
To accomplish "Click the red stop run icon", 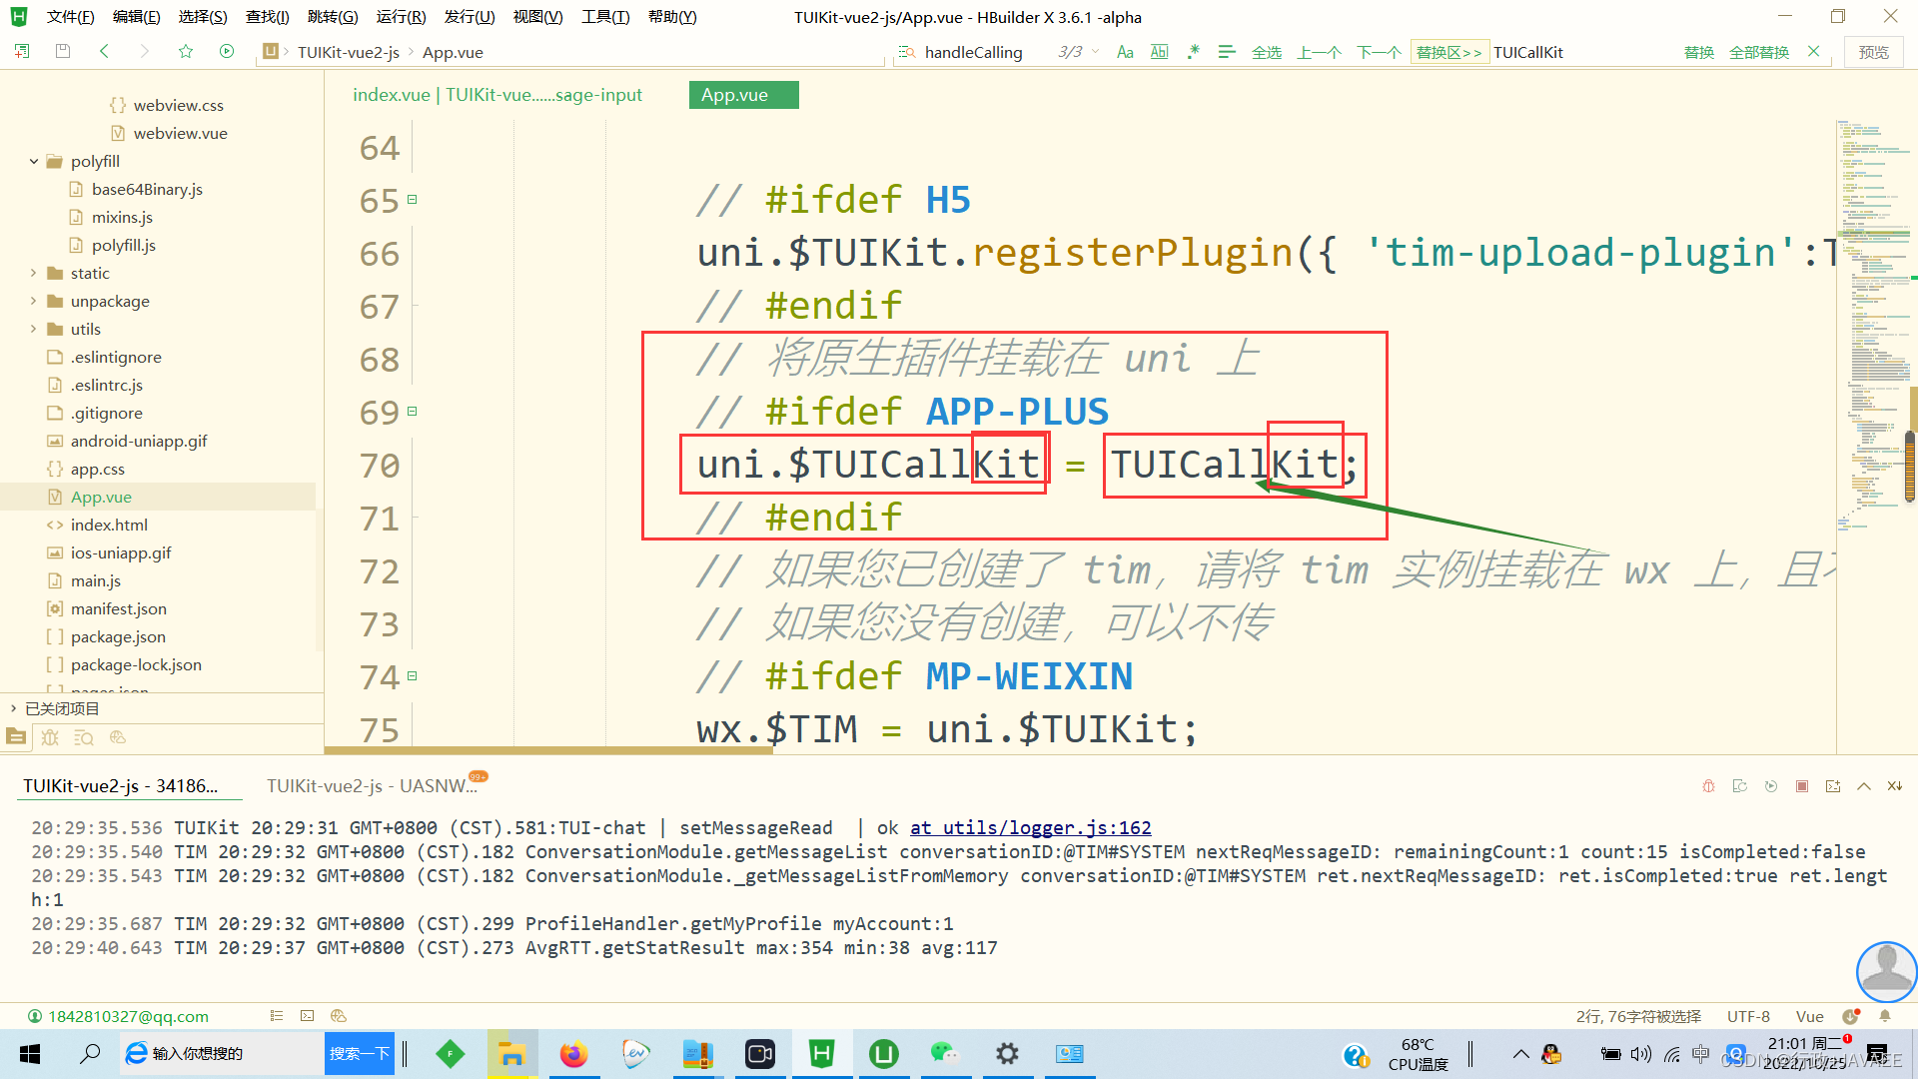I will [1802, 786].
